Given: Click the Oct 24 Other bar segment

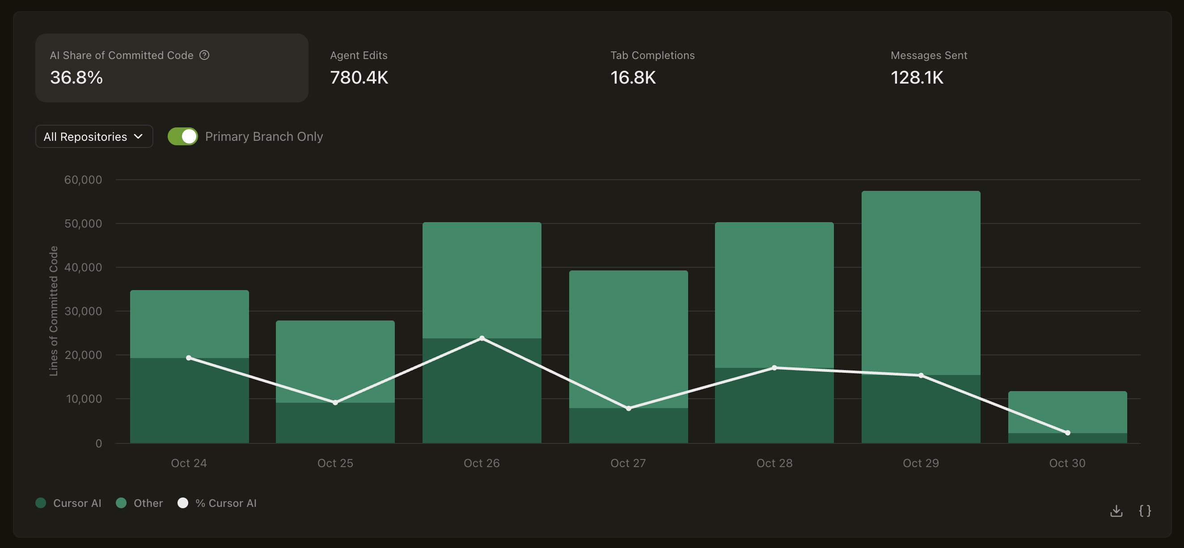Looking at the screenshot, I should coord(190,324).
